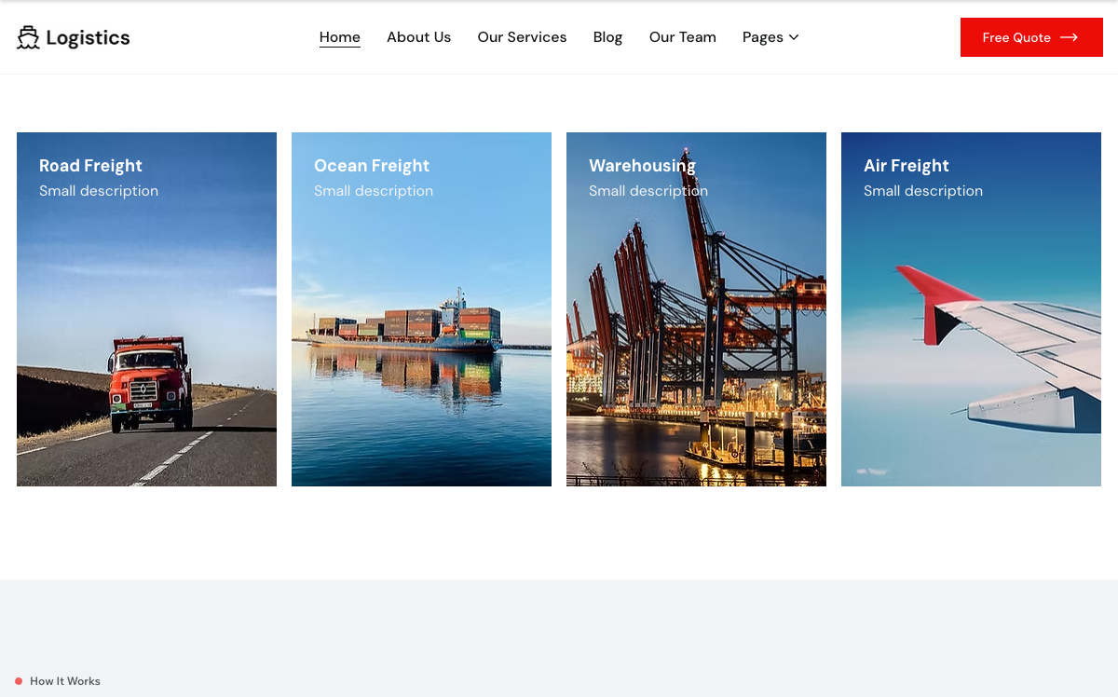Open the Our Team page
The image size is (1118, 697).
(x=683, y=37)
